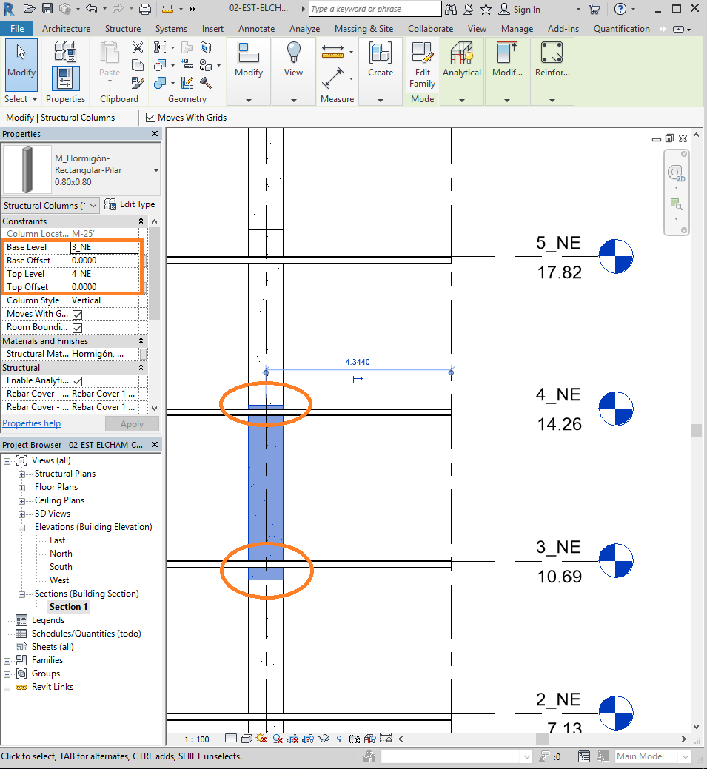Click the 2D steering wheel in Navigation Bar

pyautogui.click(x=675, y=172)
